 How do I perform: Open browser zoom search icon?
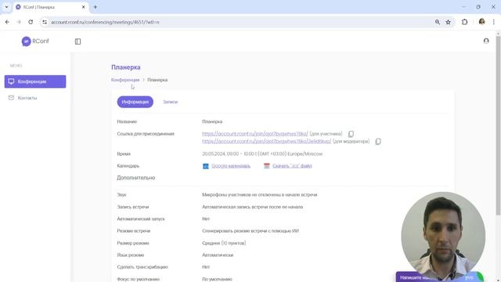pyautogui.click(x=437, y=22)
